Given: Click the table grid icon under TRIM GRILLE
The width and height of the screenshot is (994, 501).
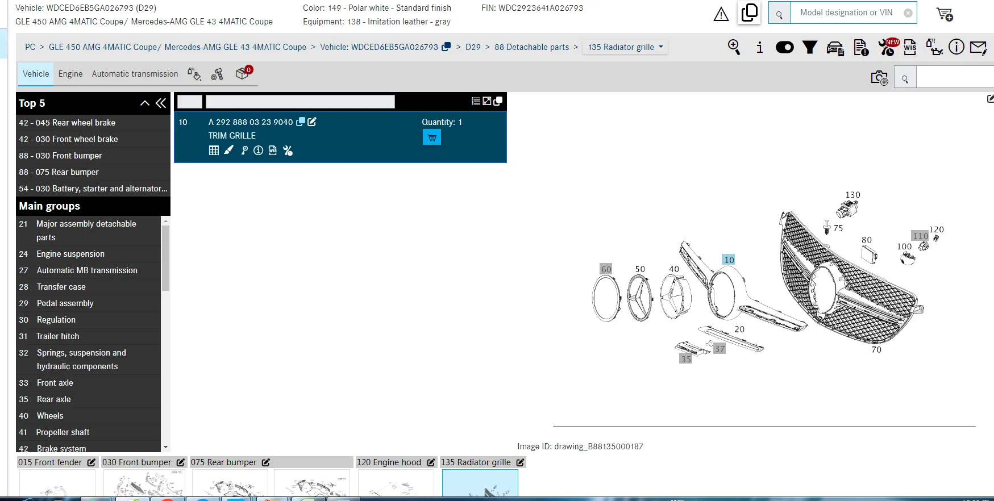Looking at the screenshot, I should click(214, 151).
